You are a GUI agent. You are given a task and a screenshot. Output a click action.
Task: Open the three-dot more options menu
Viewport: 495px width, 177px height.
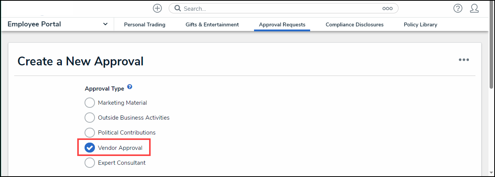pyautogui.click(x=463, y=60)
